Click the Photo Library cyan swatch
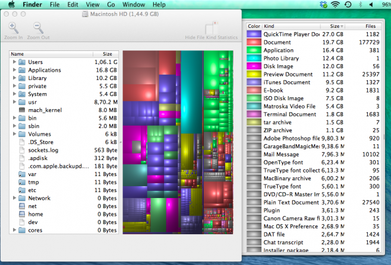This screenshot has height=265, width=391. coord(254,58)
